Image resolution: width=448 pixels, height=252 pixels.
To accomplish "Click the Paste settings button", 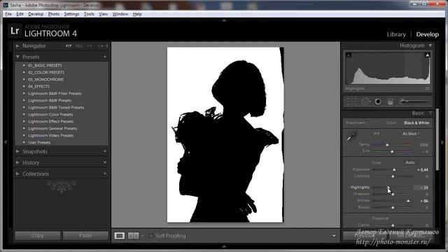I will [x=85, y=236].
